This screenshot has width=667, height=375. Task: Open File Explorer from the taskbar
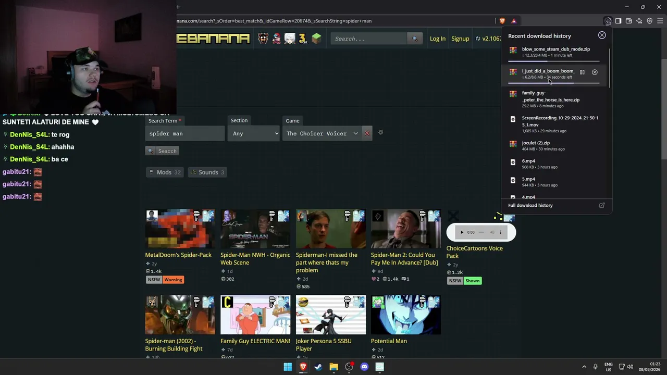click(333, 367)
